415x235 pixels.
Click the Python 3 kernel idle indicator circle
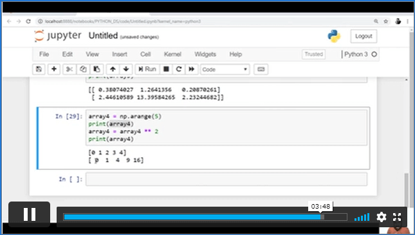point(374,54)
